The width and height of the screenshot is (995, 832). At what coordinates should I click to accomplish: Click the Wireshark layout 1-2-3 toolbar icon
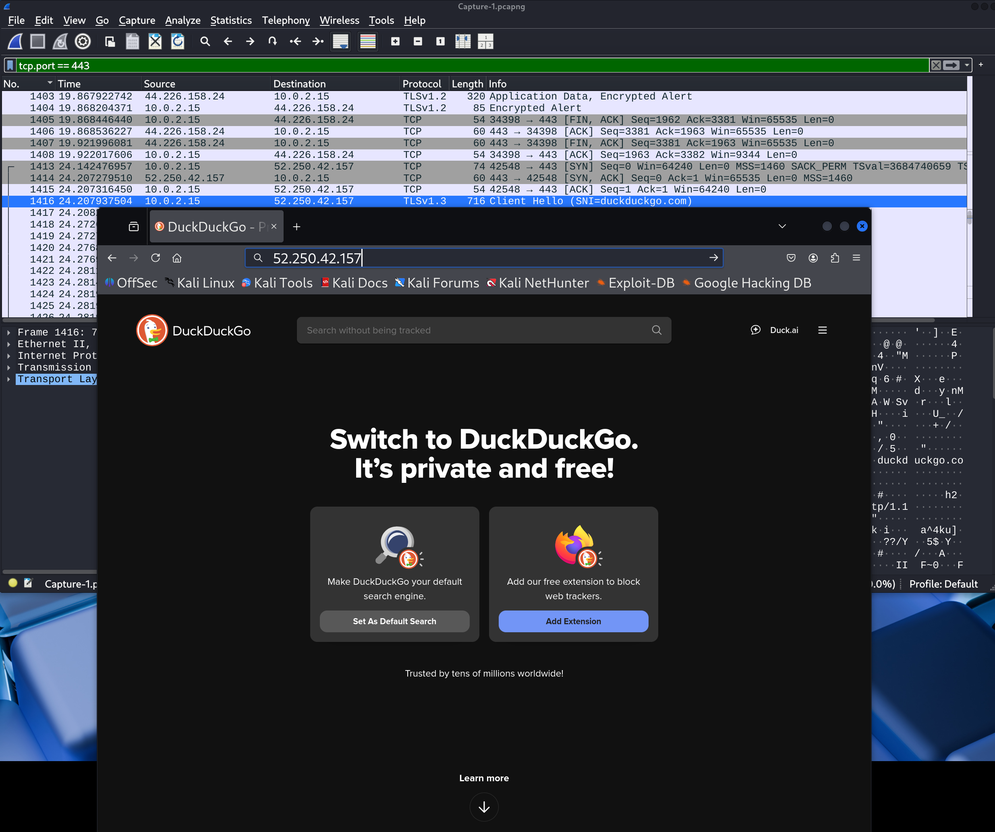point(486,41)
